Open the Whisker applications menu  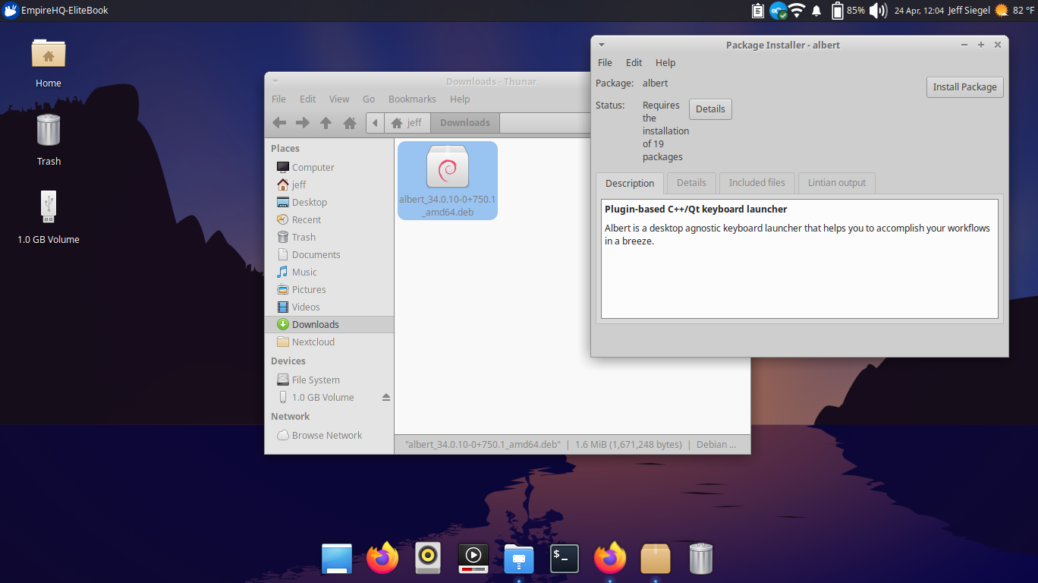click(11, 11)
